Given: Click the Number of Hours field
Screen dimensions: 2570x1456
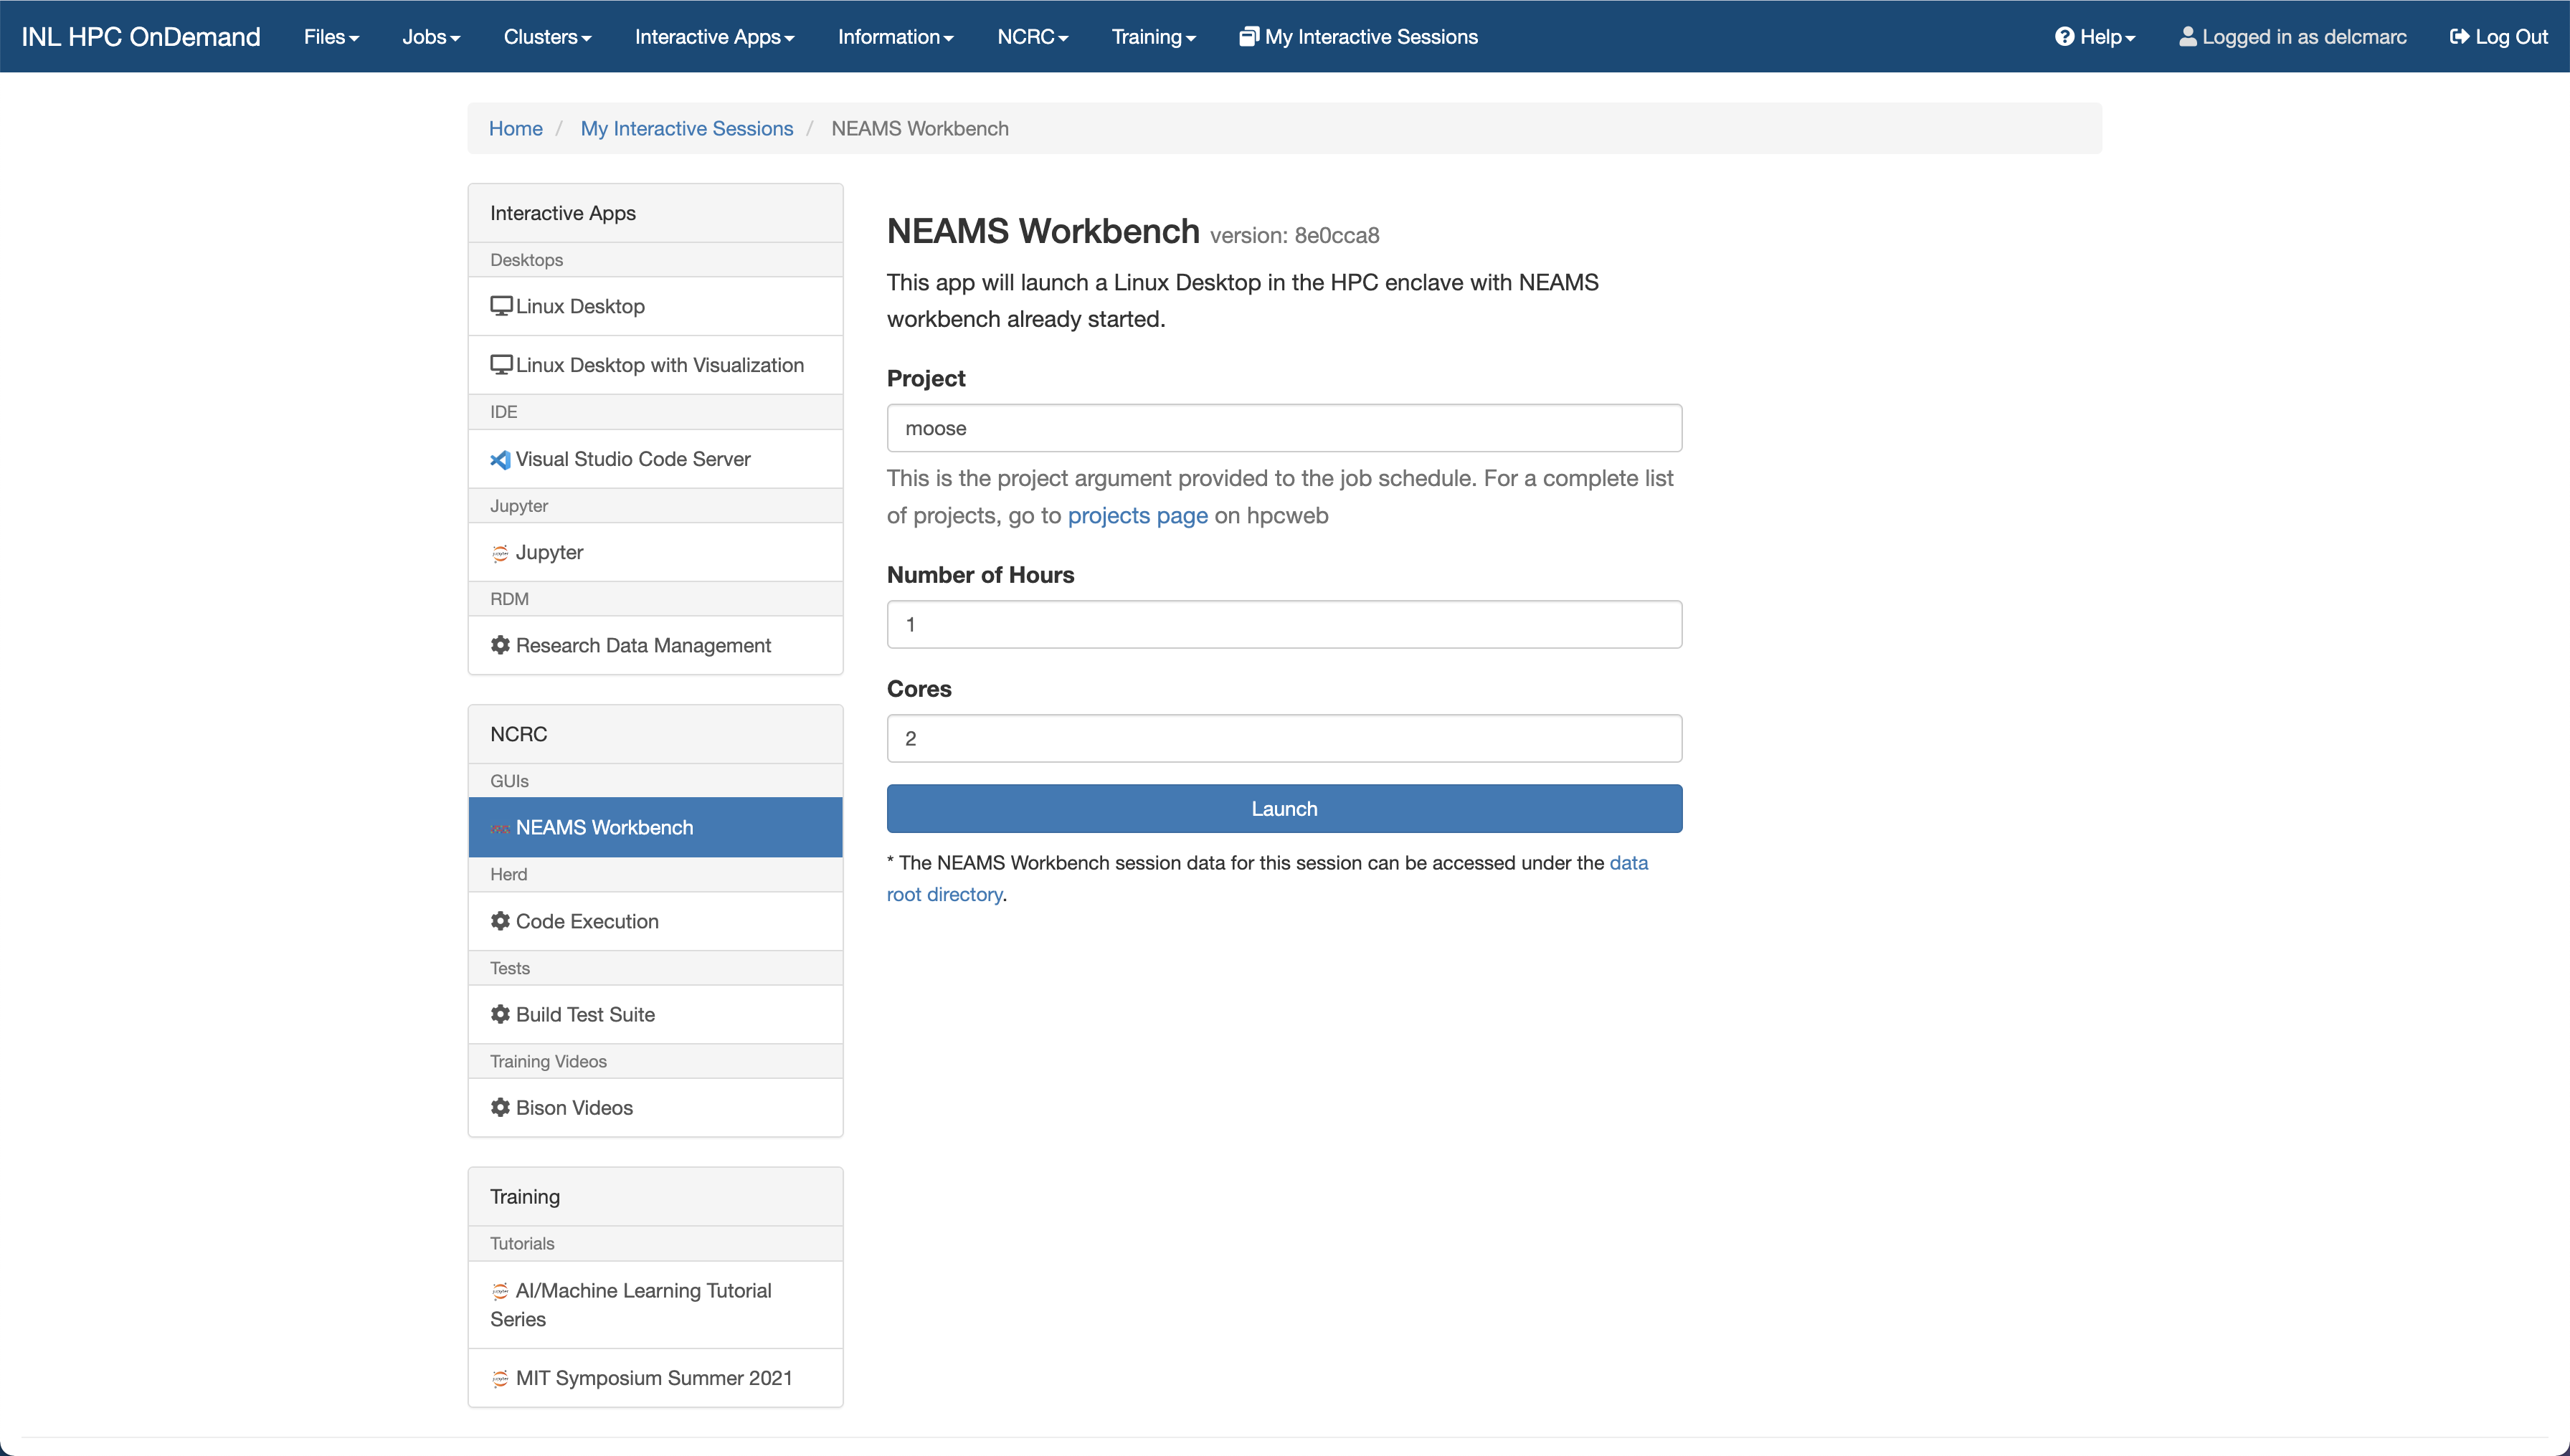Looking at the screenshot, I should [1284, 624].
